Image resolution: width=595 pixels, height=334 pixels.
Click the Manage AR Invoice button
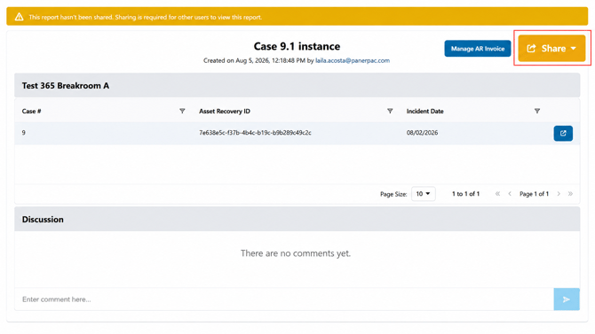click(x=478, y=49)
